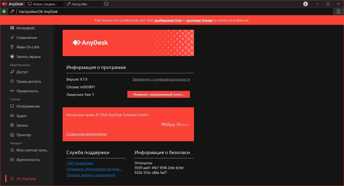The image size is (344, 186).
Task: Click the Об AnyDesk info icon
Action: point(12,179)
